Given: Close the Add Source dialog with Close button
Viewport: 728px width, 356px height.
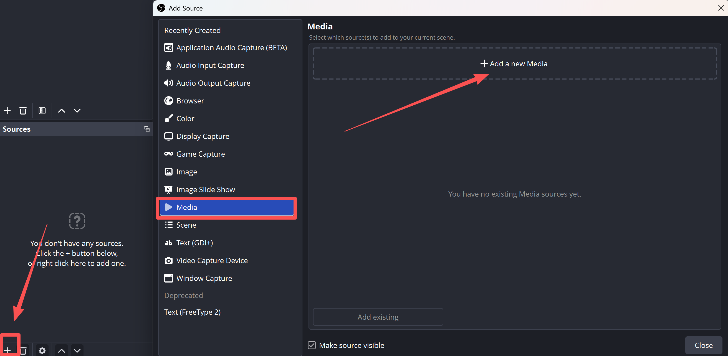Looking at the screenshot, I should tap(703, 345).
